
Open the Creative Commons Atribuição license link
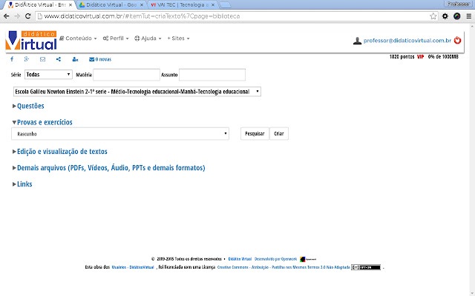pyautogui.click(x=284, y=267)
